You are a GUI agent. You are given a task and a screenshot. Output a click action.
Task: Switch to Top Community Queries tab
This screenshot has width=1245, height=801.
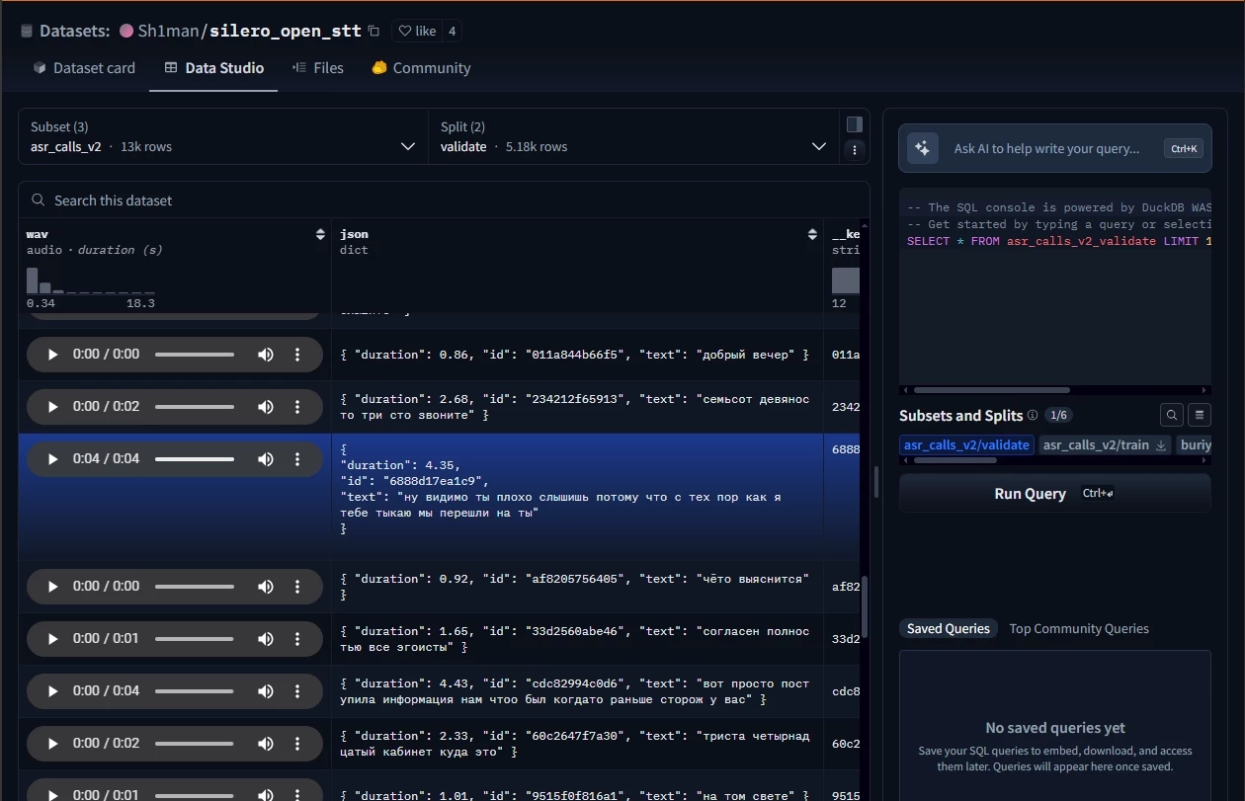point(1079,629)
